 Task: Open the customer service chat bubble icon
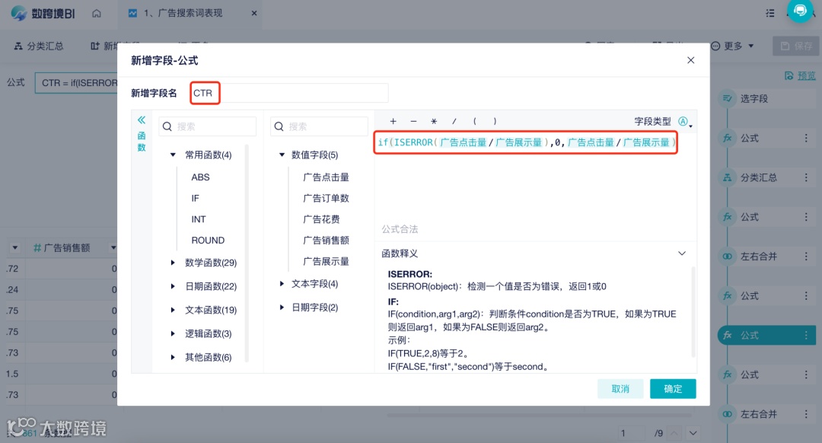pyautogui.click(x=799, y=11)
